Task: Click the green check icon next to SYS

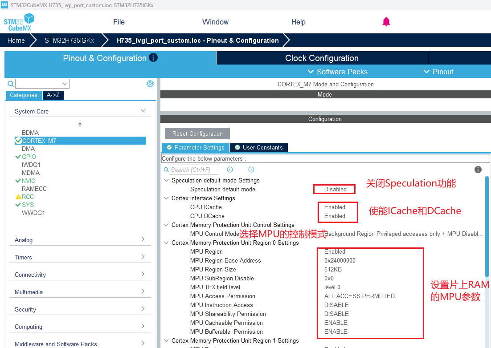Action: click(x=18, y=205)
